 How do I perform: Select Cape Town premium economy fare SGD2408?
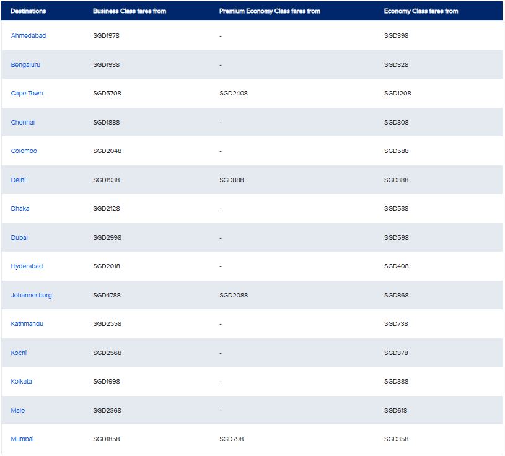(x=234, y=94)
